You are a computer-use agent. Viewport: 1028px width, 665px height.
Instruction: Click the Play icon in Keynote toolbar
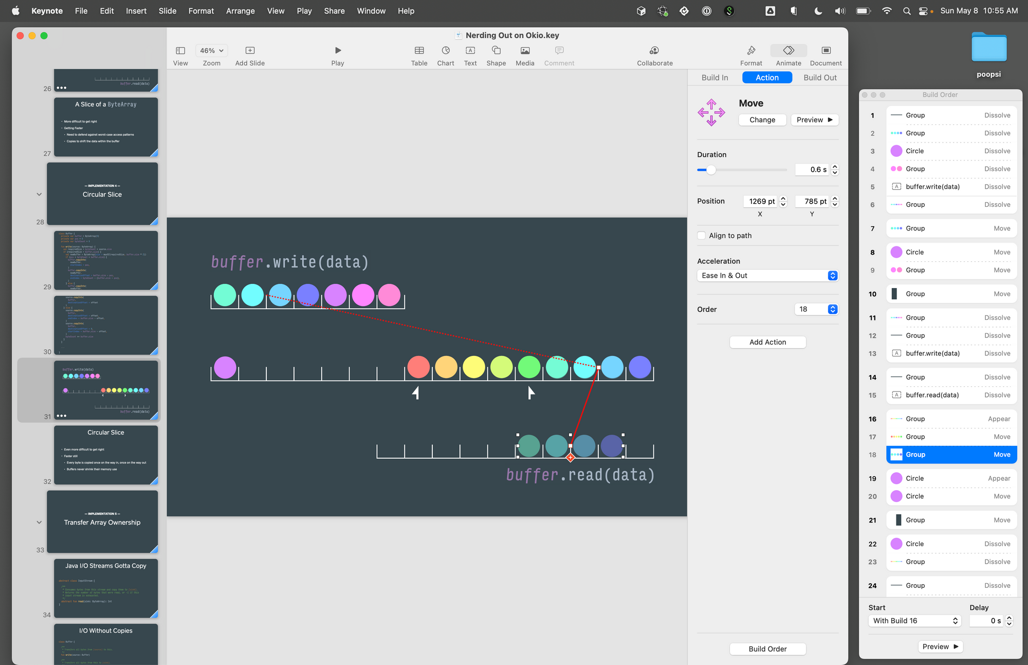337,50
